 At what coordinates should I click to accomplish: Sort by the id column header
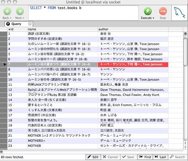17,29
